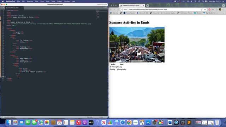The width and height of the screenshot is (226, 127).
Task: Open Final Cut Pro from the Dock
Action: [161, 122]
